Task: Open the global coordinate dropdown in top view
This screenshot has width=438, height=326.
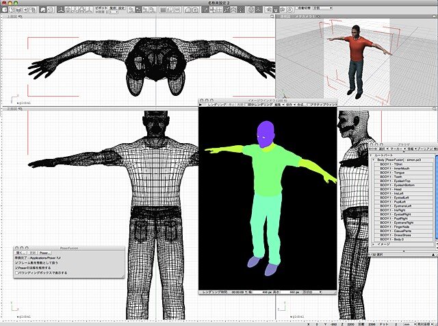Action: (23, 103)
